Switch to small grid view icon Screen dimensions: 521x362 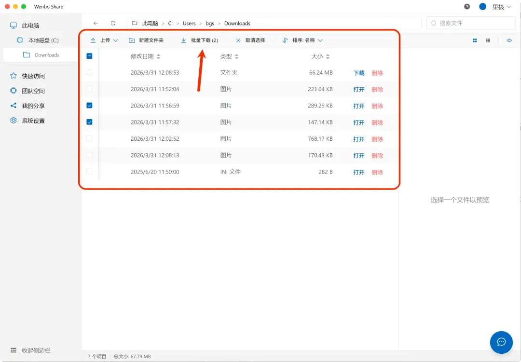point(488,40)
